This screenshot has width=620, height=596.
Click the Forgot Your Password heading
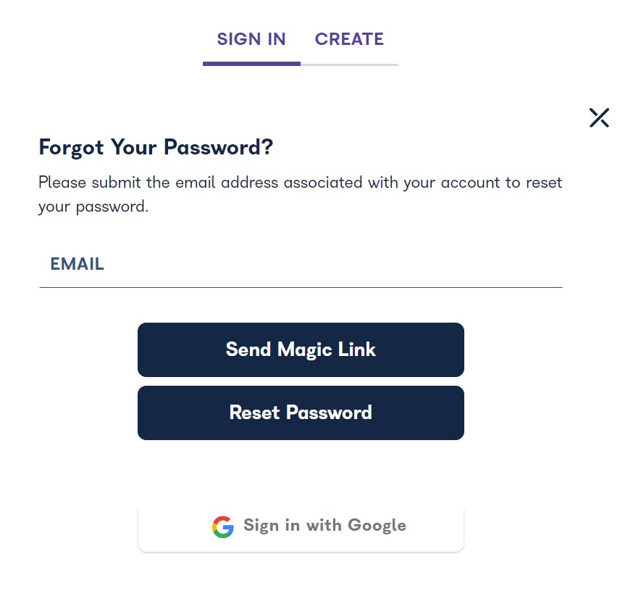point(155,147)
